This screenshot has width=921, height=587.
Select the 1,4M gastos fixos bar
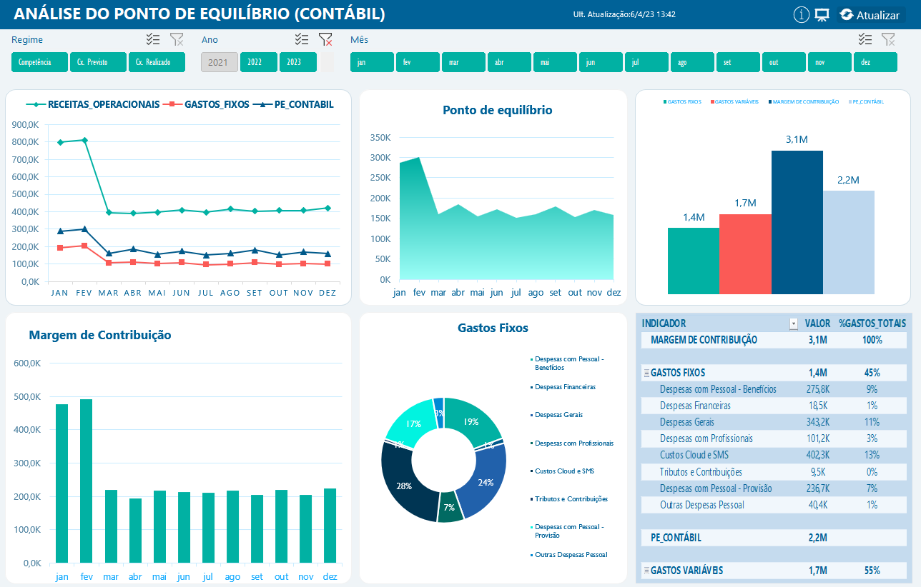[693, 261]
